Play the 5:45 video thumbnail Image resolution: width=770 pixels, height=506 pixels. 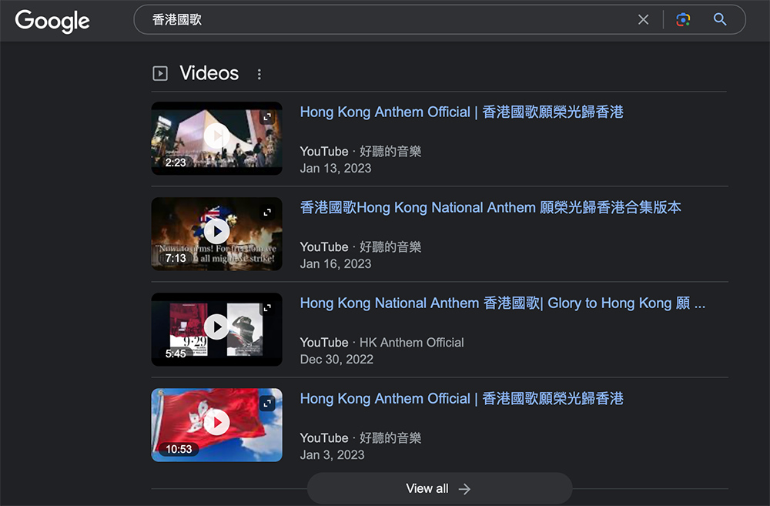(x=216, y=327)
